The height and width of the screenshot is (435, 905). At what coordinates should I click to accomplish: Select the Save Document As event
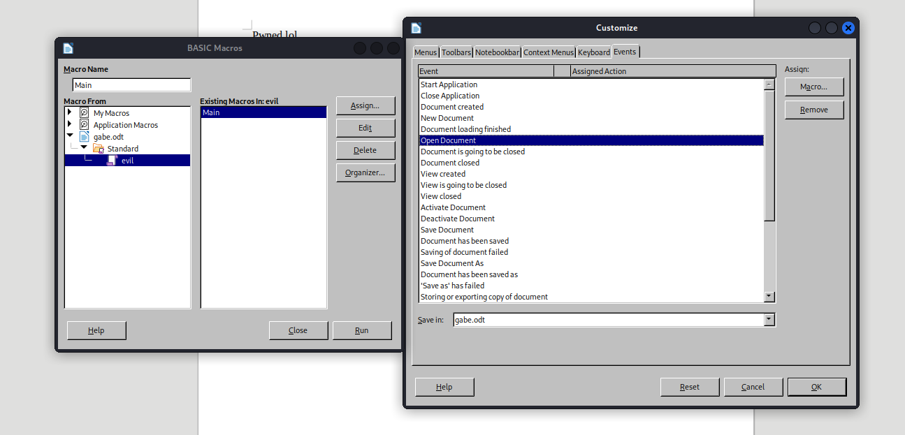point(591,263)
